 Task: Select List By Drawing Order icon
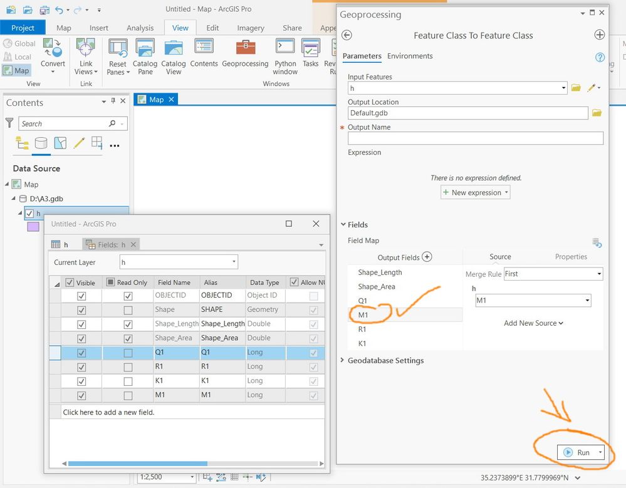point(22,143)
